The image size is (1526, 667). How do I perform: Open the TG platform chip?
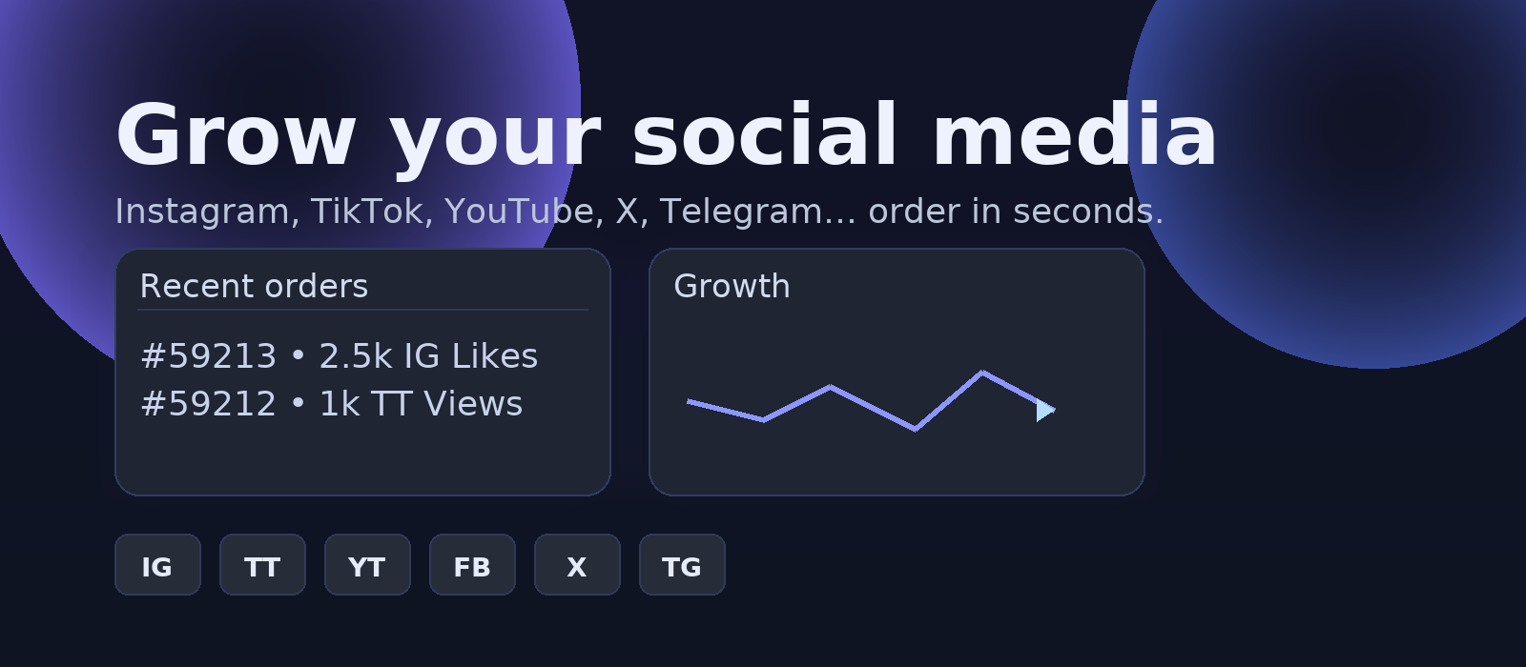[x=682, y=565]
